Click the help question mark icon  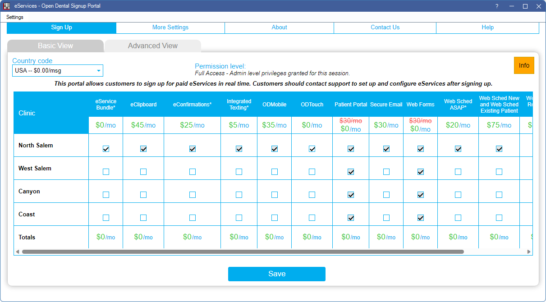coord(496,6)
